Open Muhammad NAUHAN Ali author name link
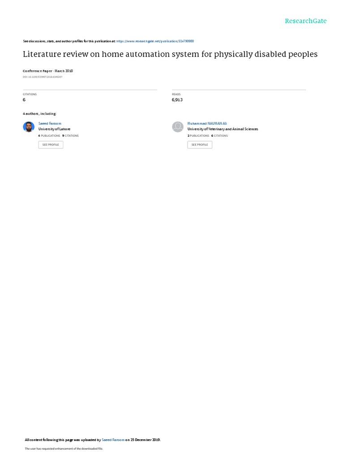344x459 pixels. click(x=207, y=124)
